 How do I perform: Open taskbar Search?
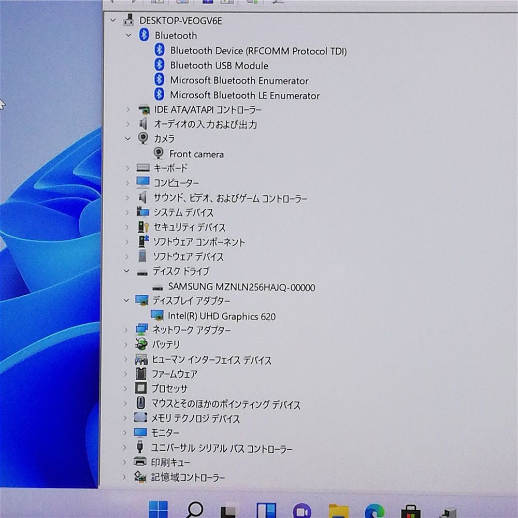click(195, 510)
